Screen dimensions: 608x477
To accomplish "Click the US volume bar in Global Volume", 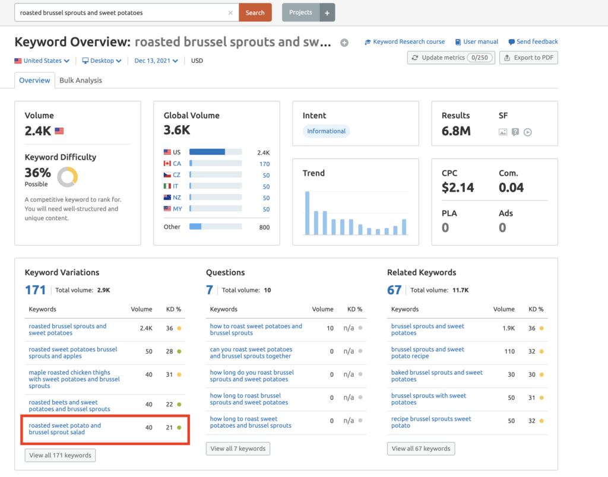I will 216,152.
